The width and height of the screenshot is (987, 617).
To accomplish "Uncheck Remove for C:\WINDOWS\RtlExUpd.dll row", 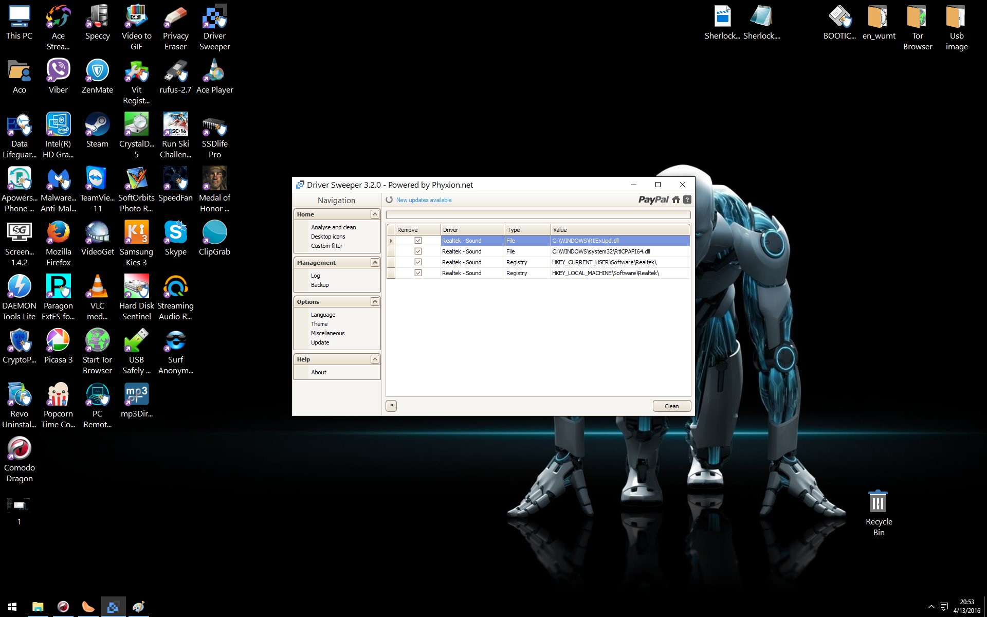I will 418,241.
